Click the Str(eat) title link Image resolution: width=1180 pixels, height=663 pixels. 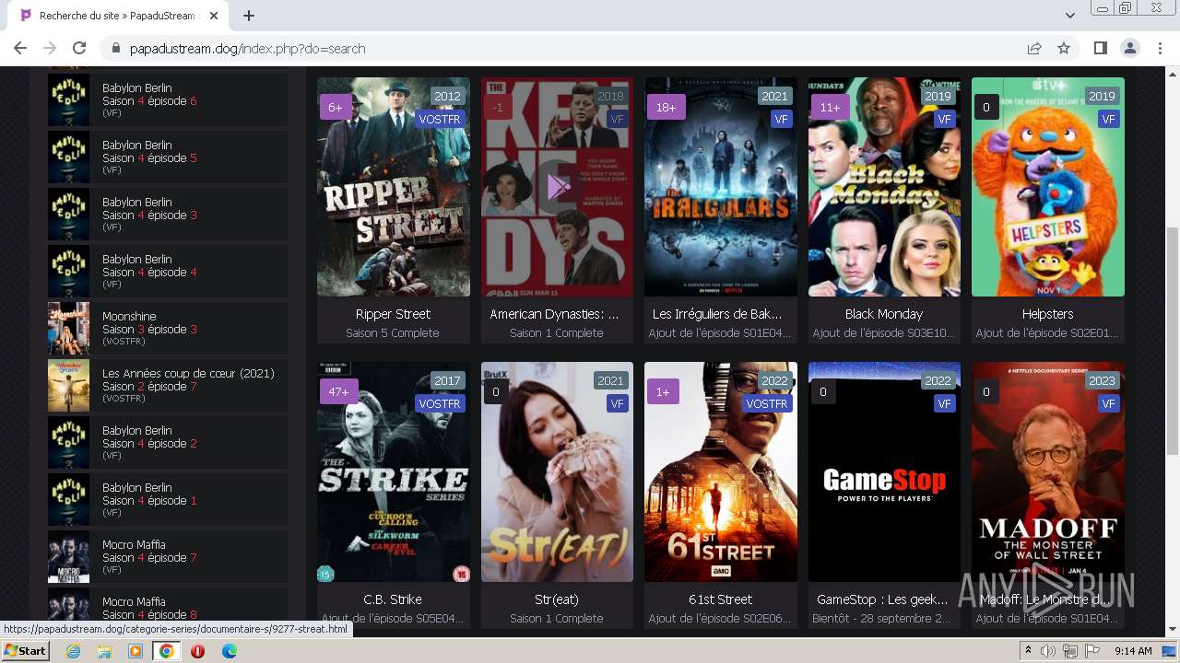pos(557,599)
